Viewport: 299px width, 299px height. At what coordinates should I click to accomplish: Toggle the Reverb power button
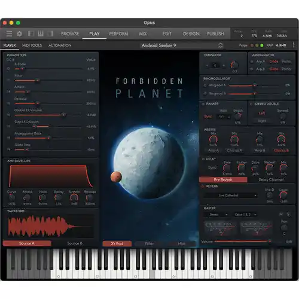[x=203, y=187]
